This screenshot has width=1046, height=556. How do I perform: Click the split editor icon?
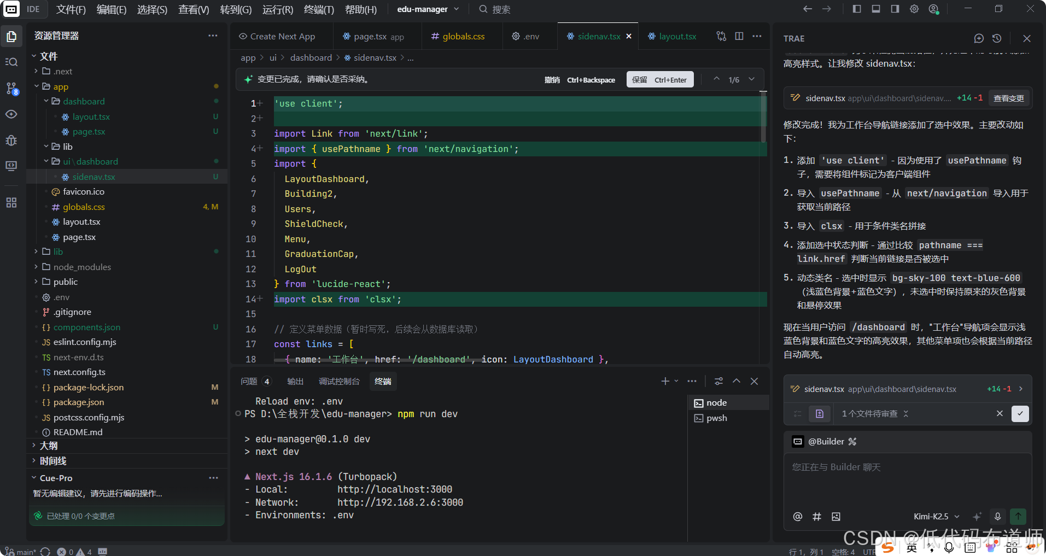pos(739,36)
